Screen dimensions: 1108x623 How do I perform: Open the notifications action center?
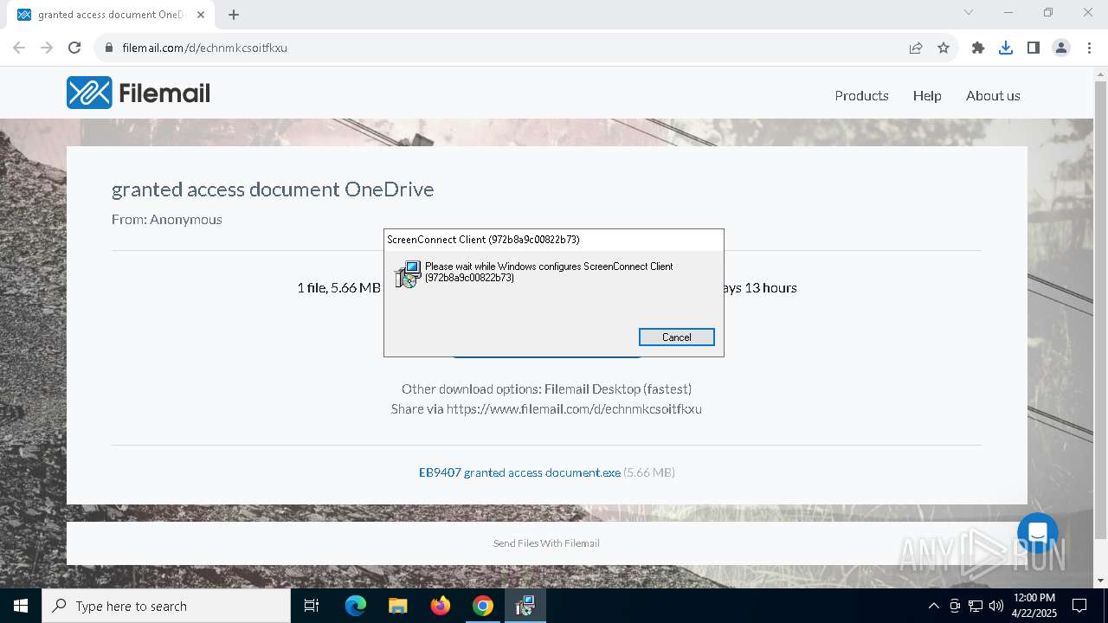[1079, 606]
